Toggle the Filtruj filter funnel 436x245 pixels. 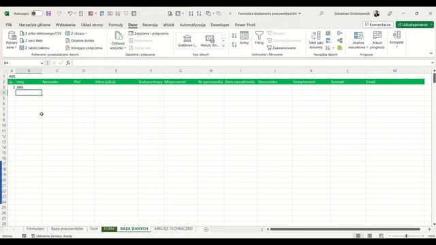click(259, 38)
